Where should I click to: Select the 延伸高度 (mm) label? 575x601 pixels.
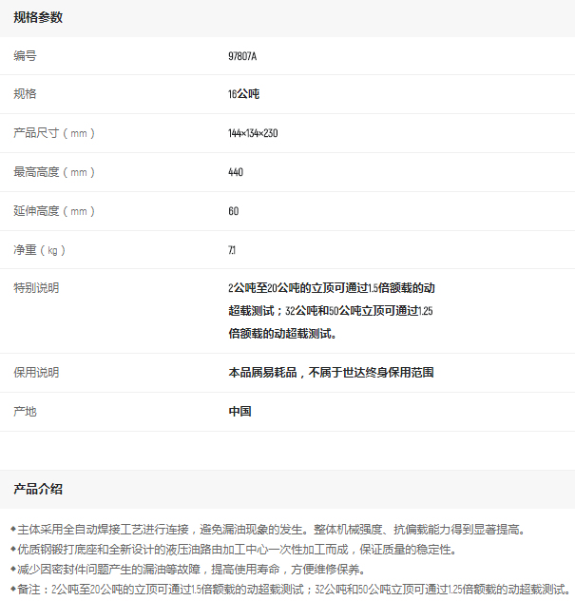click(54, 211)
